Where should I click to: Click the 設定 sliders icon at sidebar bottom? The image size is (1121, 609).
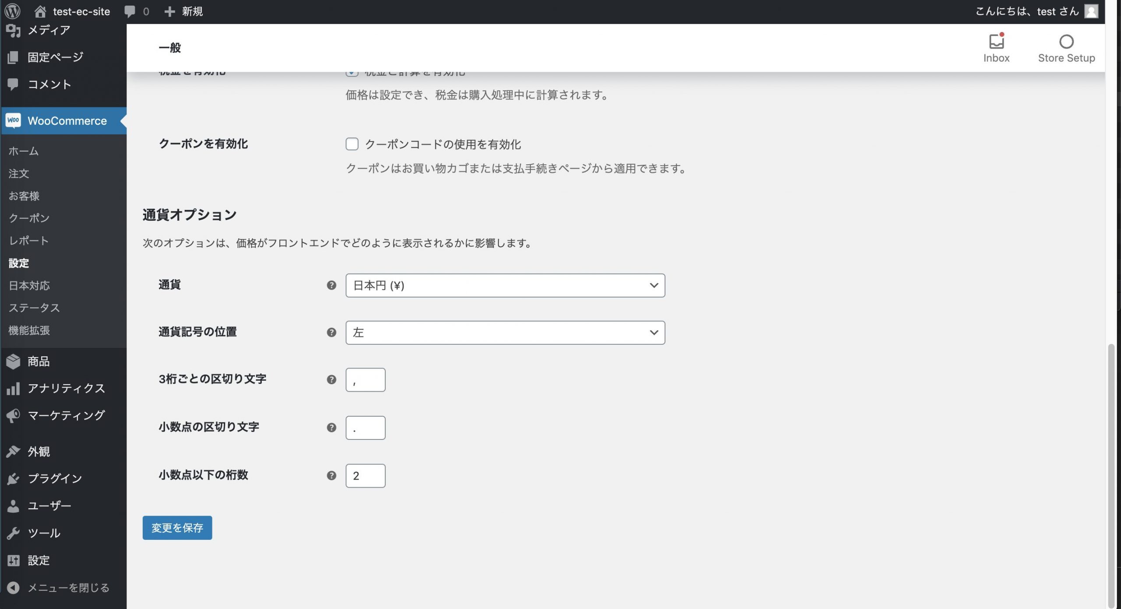click(13, 560)
